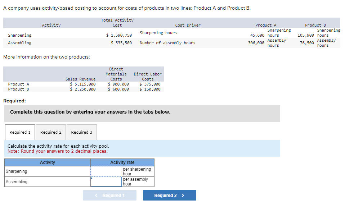This screenshot has height=207, width=354.
Task: Click the Activity rate column header
Action: coord(122,162)
